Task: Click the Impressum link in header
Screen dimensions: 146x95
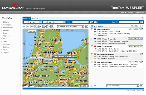Action: (x=139, y=13)
